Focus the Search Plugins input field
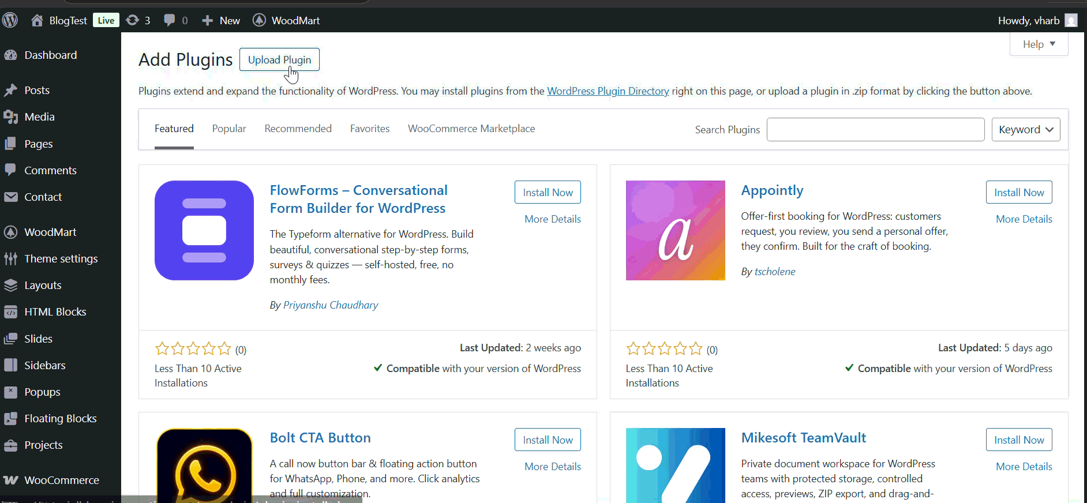 [x=875, y=130]
